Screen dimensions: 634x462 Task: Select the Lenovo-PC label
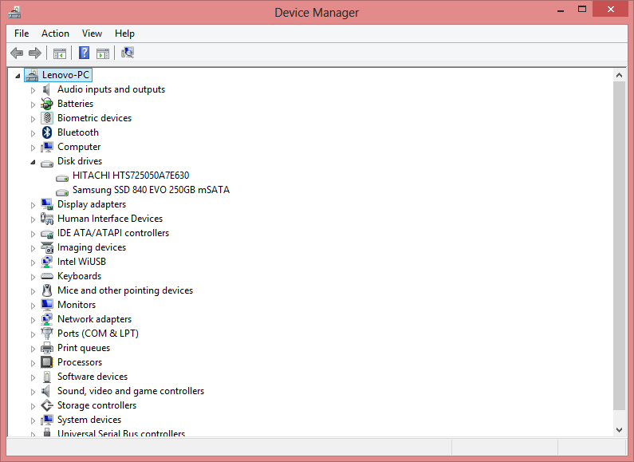click(x=66, y=75)
